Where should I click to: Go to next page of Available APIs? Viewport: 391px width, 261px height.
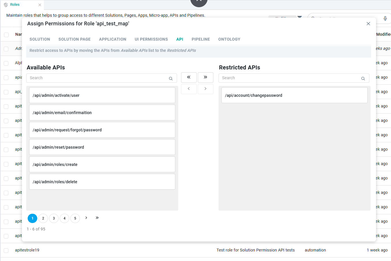86,218
